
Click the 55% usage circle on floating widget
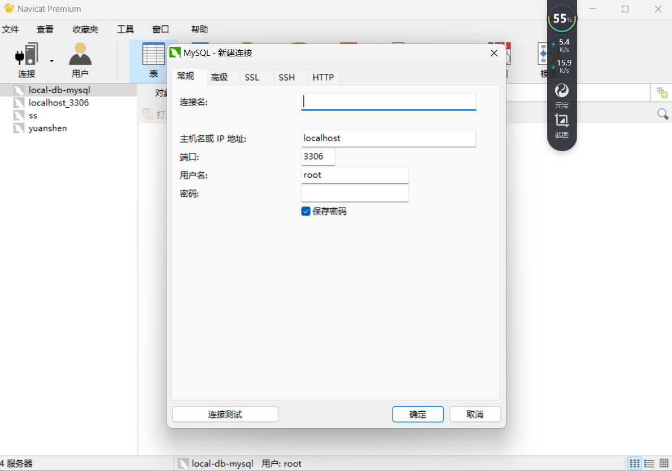tap(562, 19)
